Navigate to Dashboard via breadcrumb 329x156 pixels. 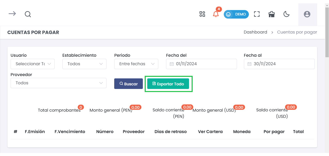coord(255,32)
